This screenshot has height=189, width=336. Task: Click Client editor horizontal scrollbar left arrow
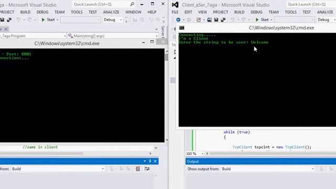point(207,153)
